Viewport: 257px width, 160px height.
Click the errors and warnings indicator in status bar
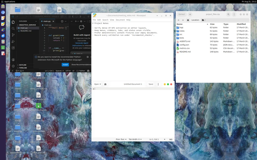pos(20,71)
